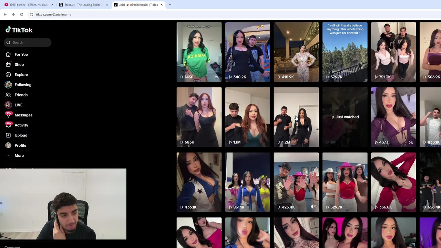The width and height of the screenshot is (441, 248).
Task: Click the Messages label
Action: tap(23, 115)
